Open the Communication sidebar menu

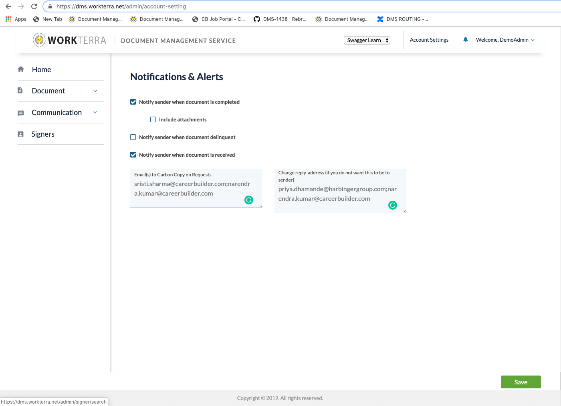pyautogui.click(x=57, y=113)
